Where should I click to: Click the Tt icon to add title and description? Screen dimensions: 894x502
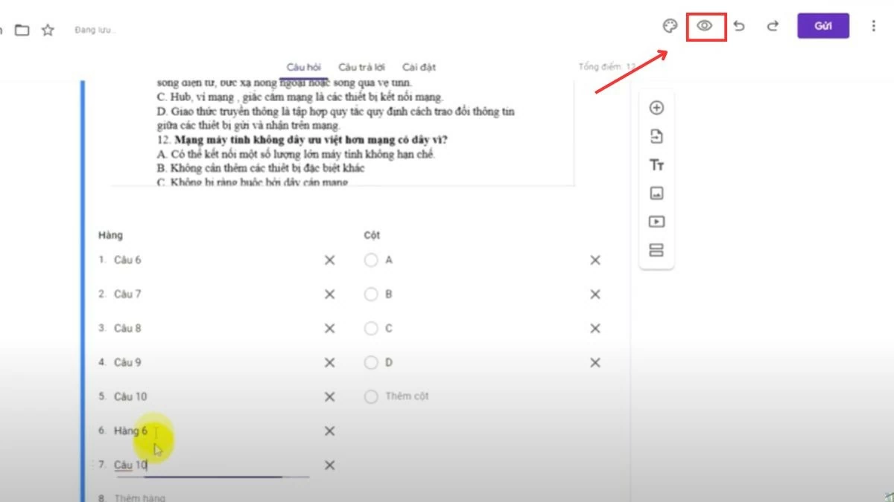point(656,164)
